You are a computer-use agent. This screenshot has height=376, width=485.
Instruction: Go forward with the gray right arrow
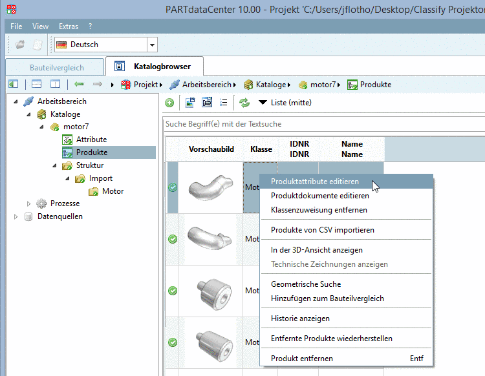point(98,84)
